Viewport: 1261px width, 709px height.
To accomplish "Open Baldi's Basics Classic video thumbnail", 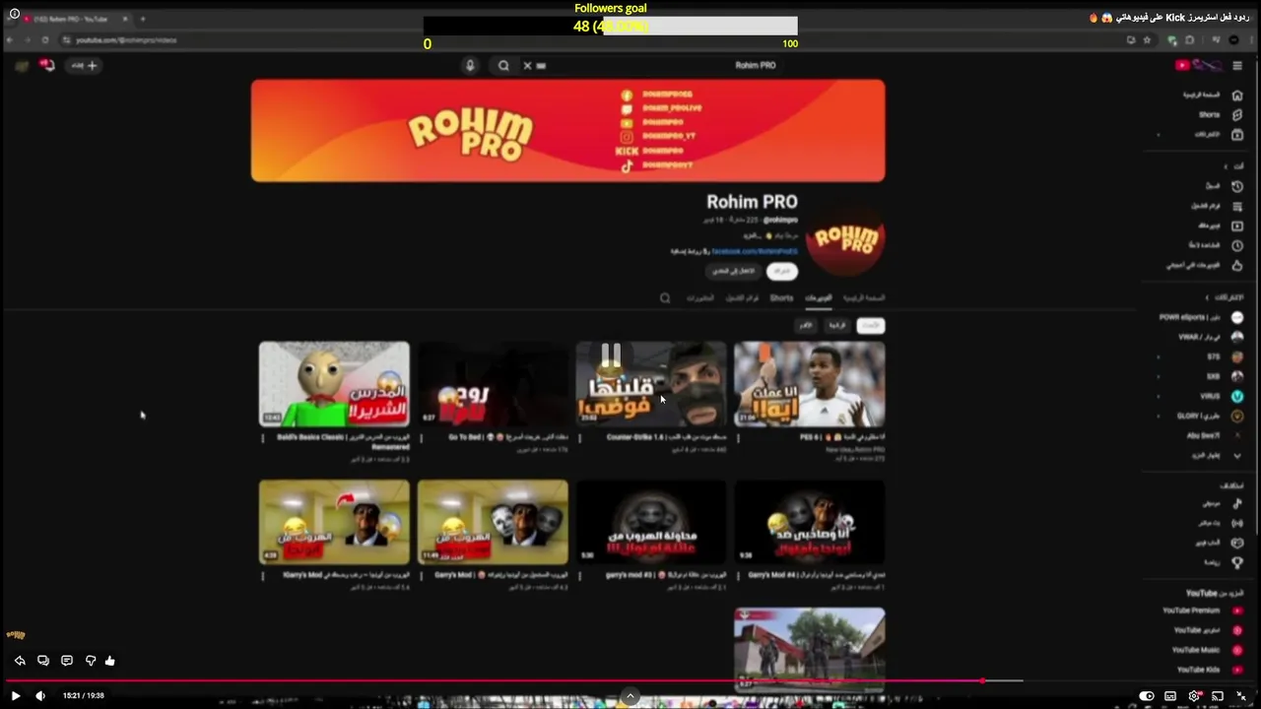I will pos(334,384).
